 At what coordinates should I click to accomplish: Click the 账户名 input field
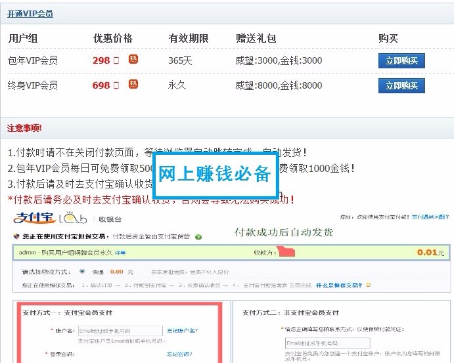pyautogui.click(x=120, y=331)
